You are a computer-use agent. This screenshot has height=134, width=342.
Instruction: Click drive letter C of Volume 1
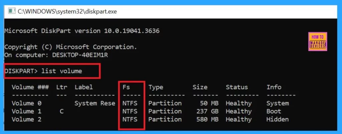62,111
